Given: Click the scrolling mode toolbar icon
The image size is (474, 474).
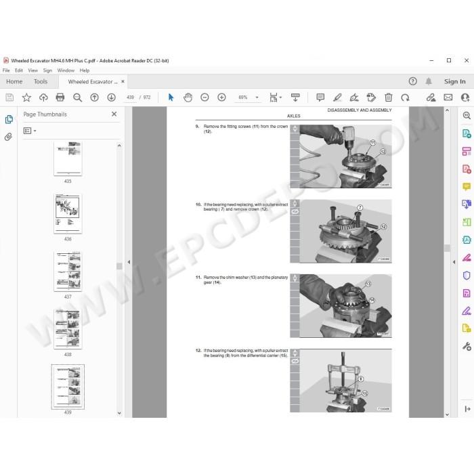Looking at the screenshot, I should coord(295,98).
